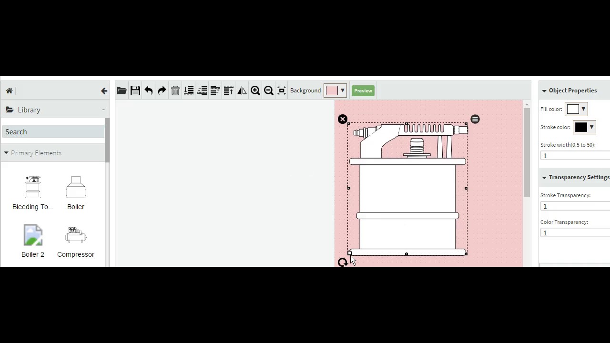Save using the floppy disk icon
This screenshot has height=343, width=610.
point(135,91)
